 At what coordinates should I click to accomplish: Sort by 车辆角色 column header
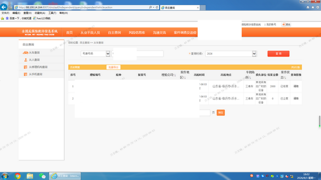tap(249, 75)
